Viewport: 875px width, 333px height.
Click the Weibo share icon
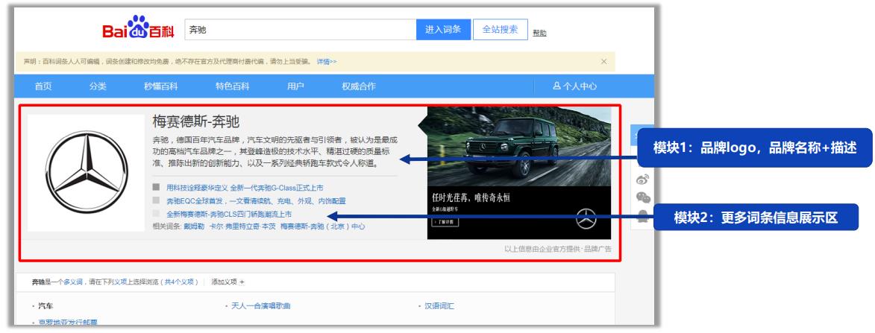pyautogui.click(x=643, y=180)
